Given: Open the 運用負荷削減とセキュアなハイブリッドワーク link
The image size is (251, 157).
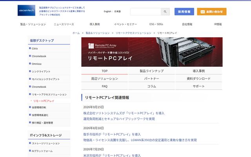Looking at the screenshot, I should (119, 119).
